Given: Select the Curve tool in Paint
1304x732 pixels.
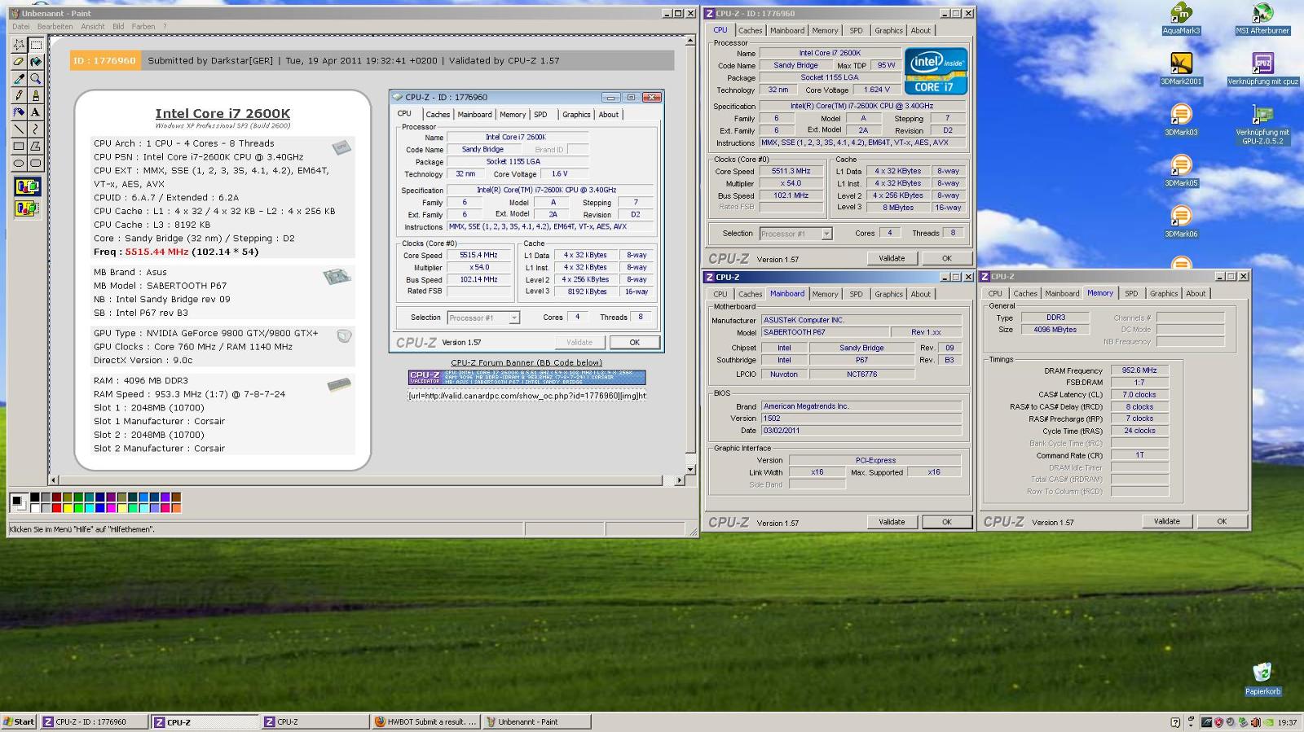Looking at the screenshot, I should [x=36, y=129].
